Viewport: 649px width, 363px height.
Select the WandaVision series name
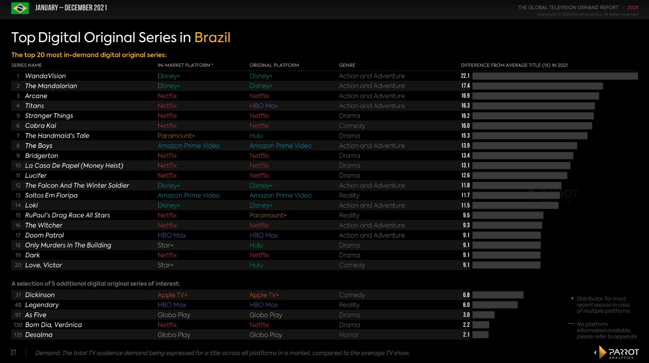tap(45, 76)
